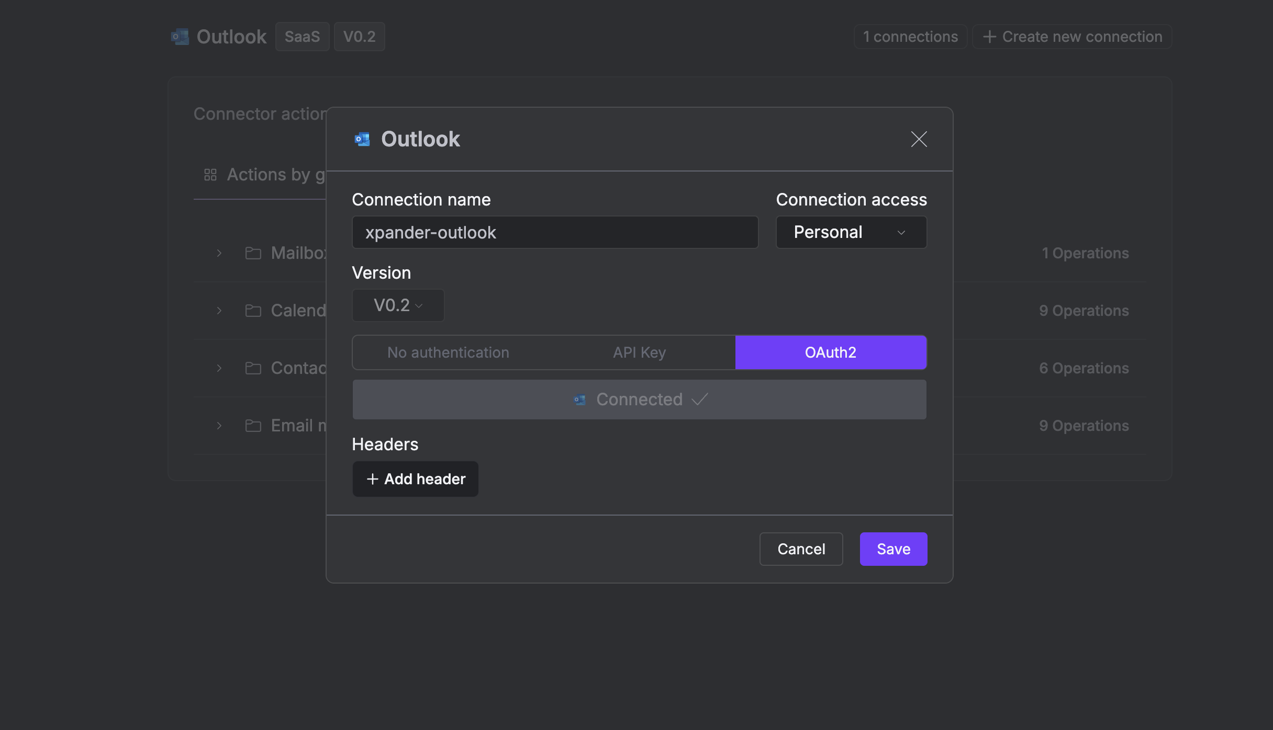Viewport: 1273px width, 730px height.
Task: Click the Outlook logo in the page title
Action: point(180,37)
